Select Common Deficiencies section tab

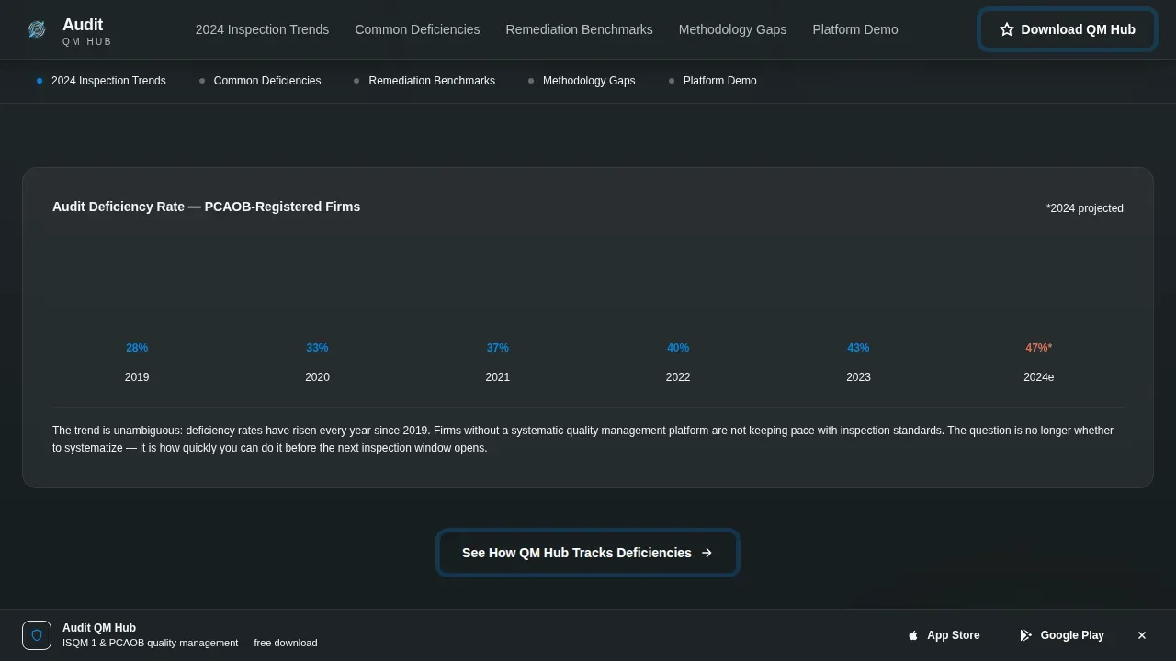tap(260, 81)
